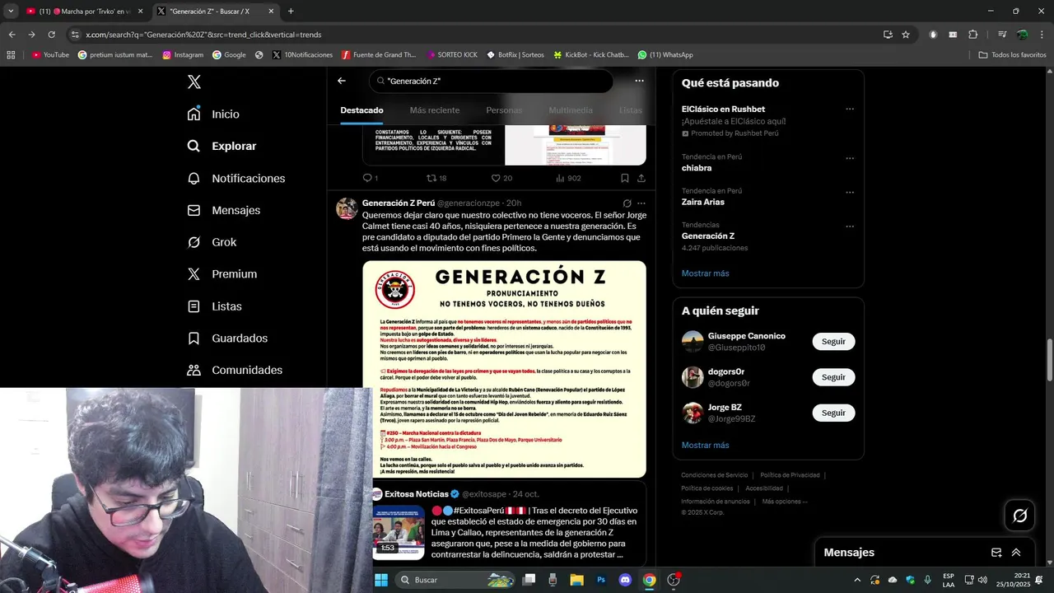Select the Destacado tab
Viewport: 1054px width, 593px height.
click(x=361, y=110)
